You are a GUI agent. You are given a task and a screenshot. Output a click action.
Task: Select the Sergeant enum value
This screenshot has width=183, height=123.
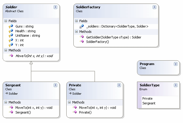click(x=149, y=103)
